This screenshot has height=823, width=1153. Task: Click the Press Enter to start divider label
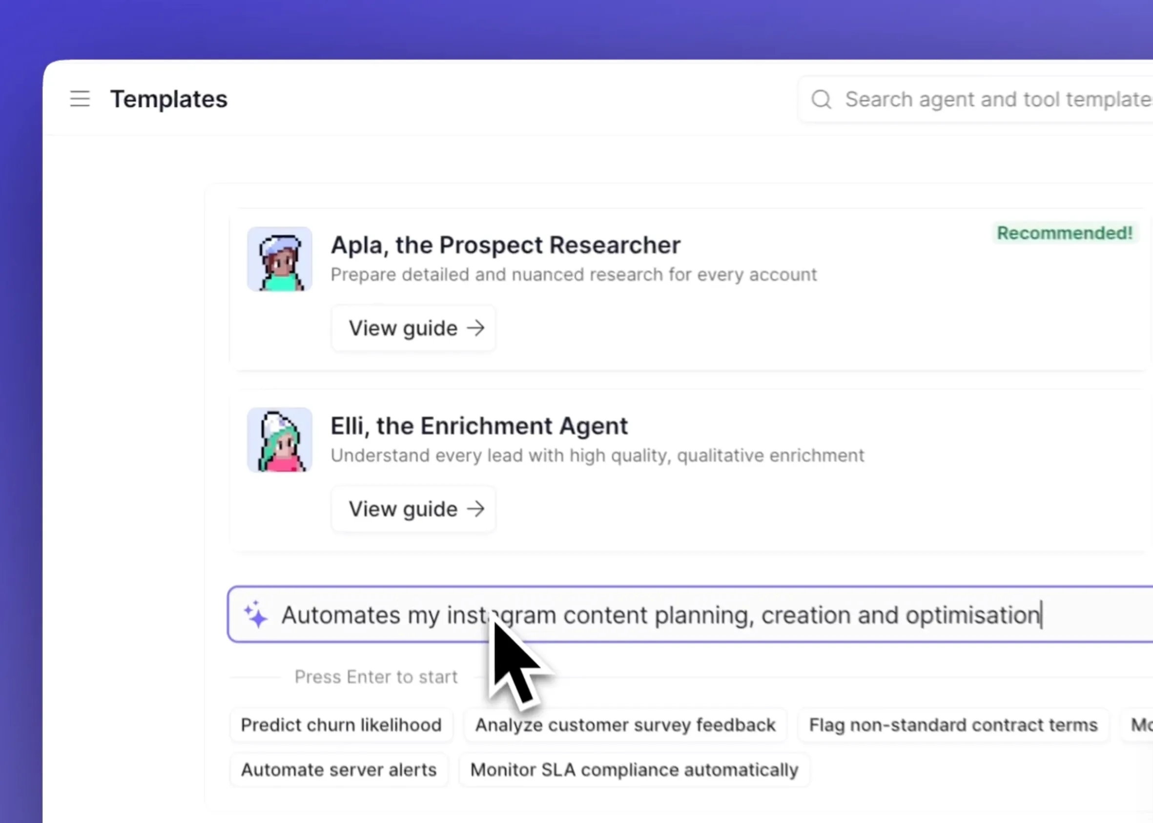click(x=375, y=677)
